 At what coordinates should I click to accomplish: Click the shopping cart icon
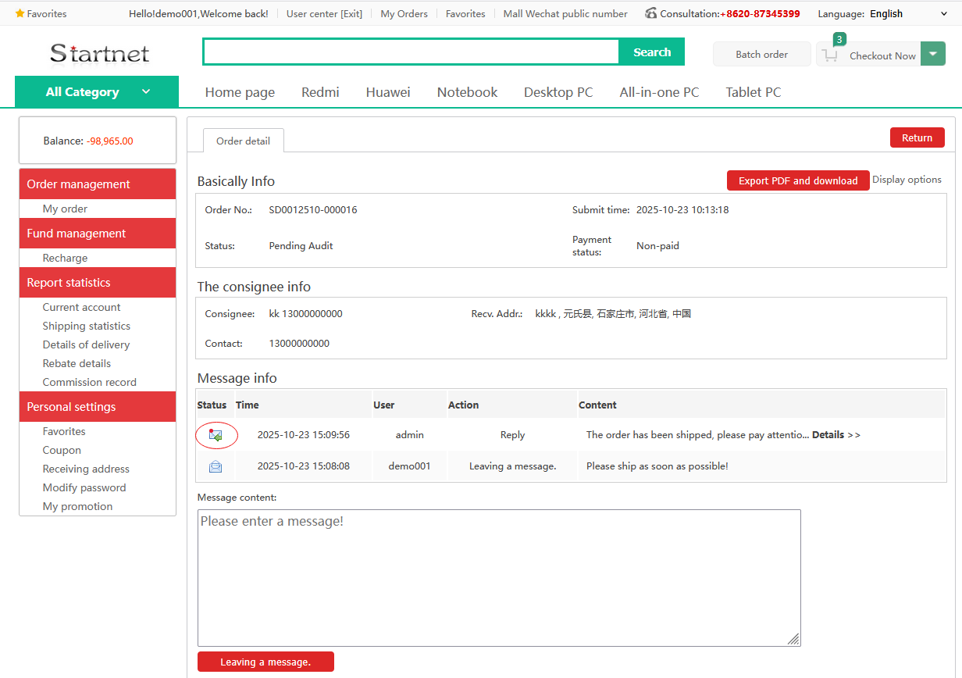tap(830, 55)
